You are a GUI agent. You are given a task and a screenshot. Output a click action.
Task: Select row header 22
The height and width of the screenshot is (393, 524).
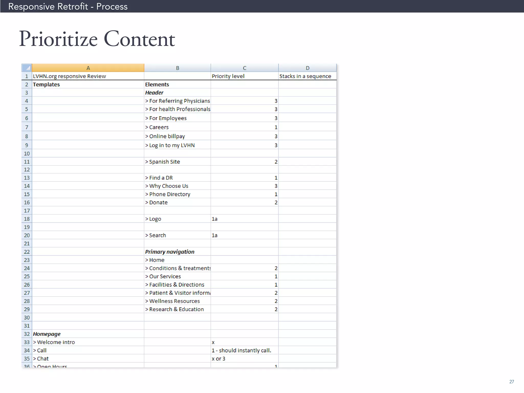click(x=27, y=252)
